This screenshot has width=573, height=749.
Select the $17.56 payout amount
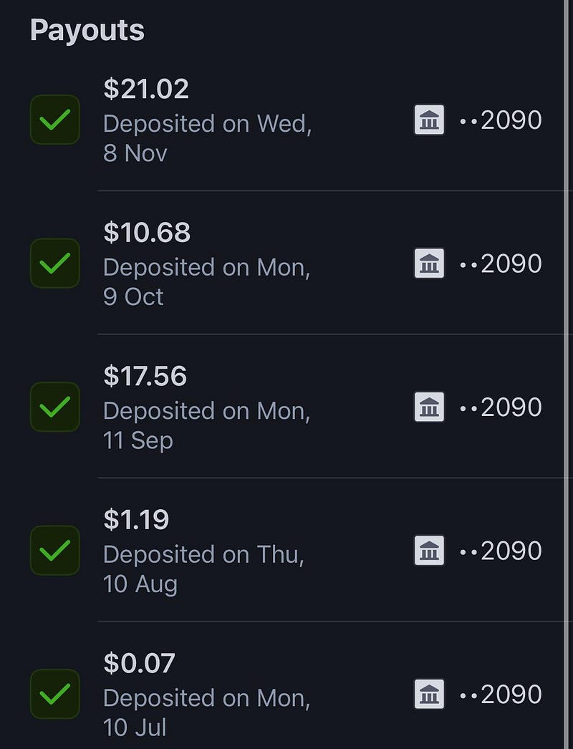coord(145,376)
